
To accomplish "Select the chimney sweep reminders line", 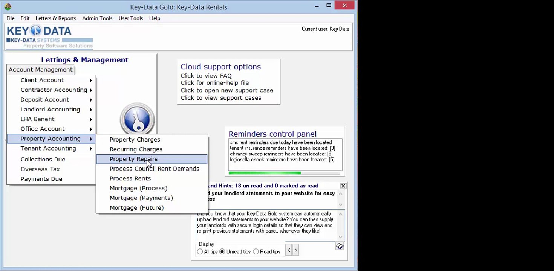I will pyautogui.click(x=281, y=154).
